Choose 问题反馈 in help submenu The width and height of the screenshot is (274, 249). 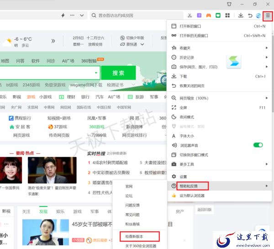[x=140, y=205]
